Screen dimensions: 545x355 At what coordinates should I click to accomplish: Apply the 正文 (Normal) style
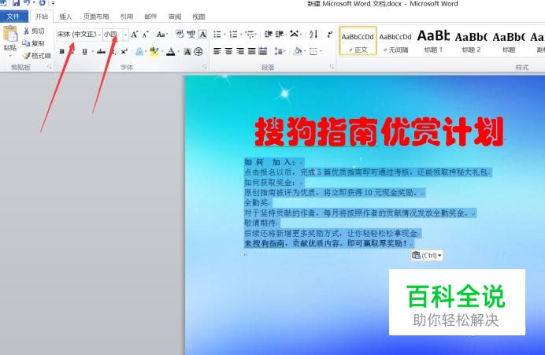coord(358,42)
